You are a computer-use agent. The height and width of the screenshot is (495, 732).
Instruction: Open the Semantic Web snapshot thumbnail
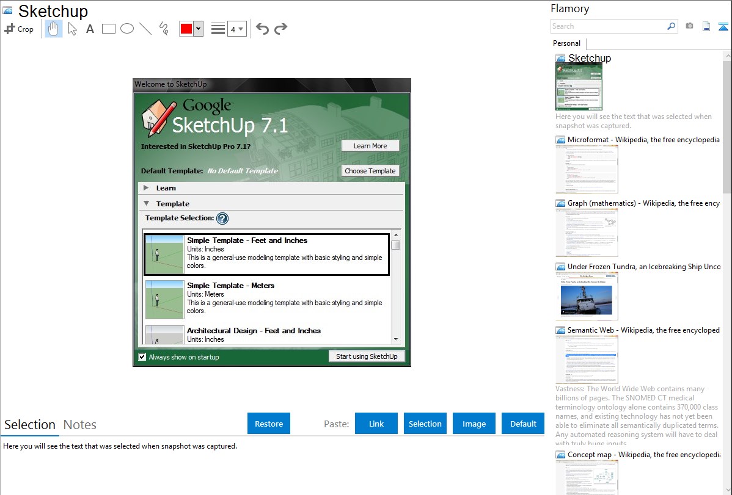587,360
